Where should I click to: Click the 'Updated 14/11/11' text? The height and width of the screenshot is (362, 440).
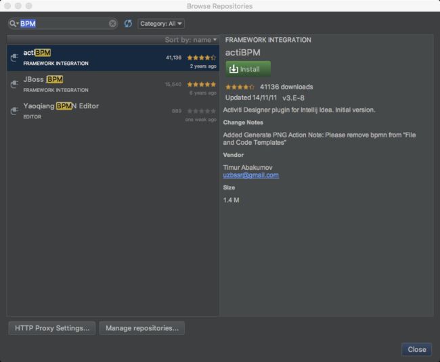(251, 97)
